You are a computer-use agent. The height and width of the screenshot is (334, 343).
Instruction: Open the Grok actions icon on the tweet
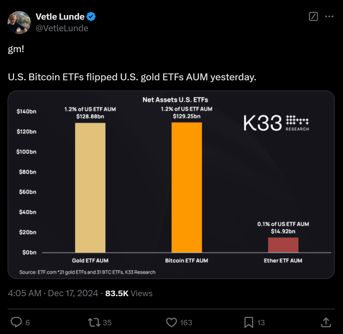tap(313, 17)
